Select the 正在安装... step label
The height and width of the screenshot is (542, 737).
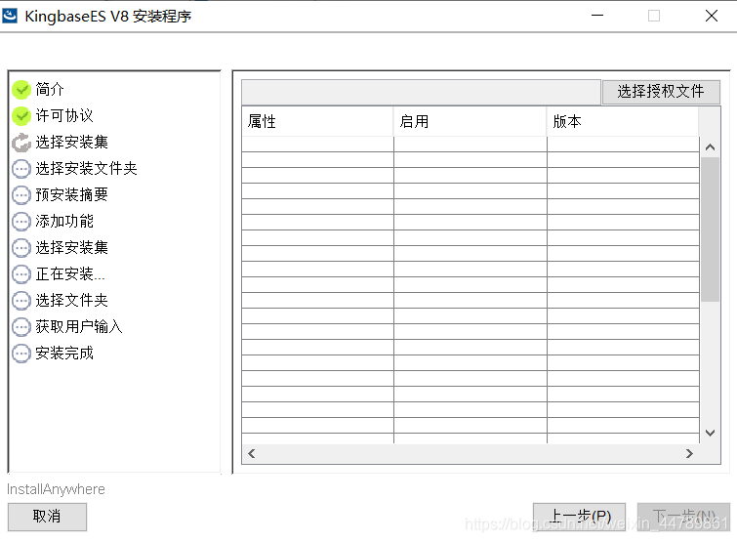pos(70,273)
